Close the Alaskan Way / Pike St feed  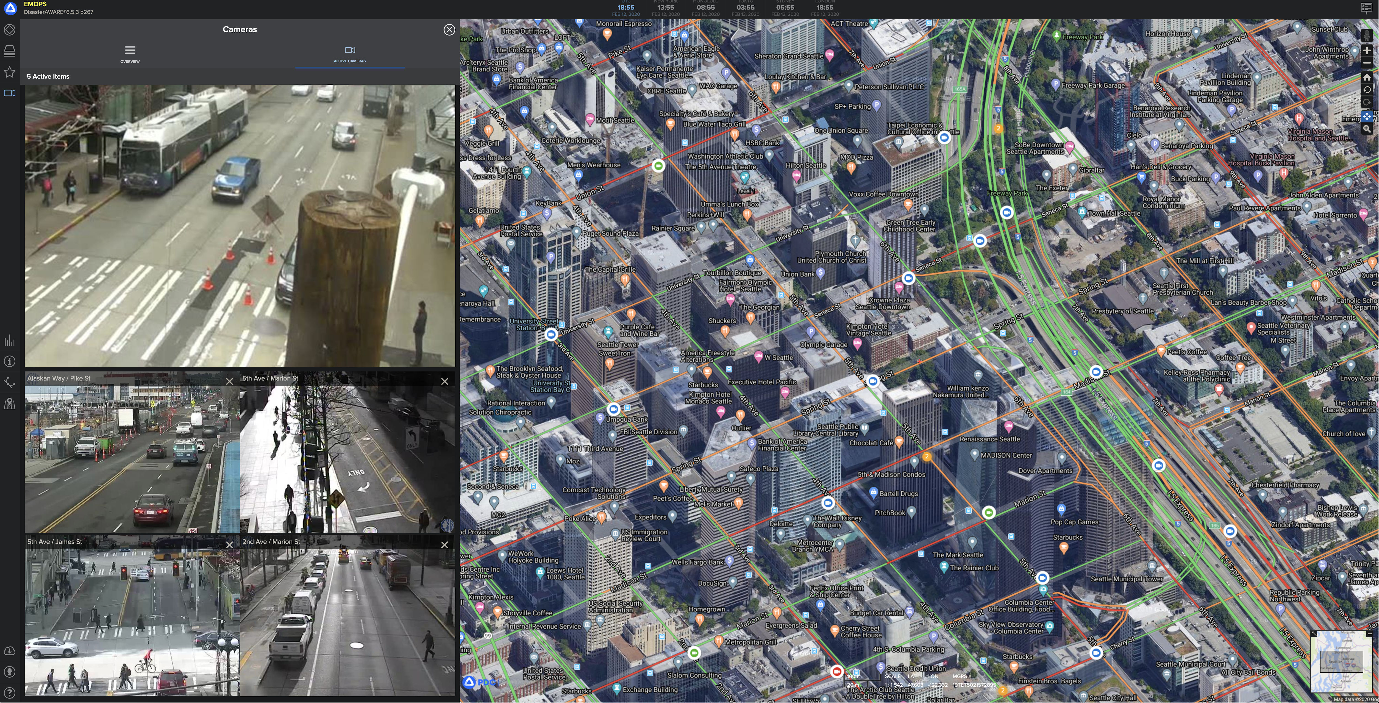229,382
